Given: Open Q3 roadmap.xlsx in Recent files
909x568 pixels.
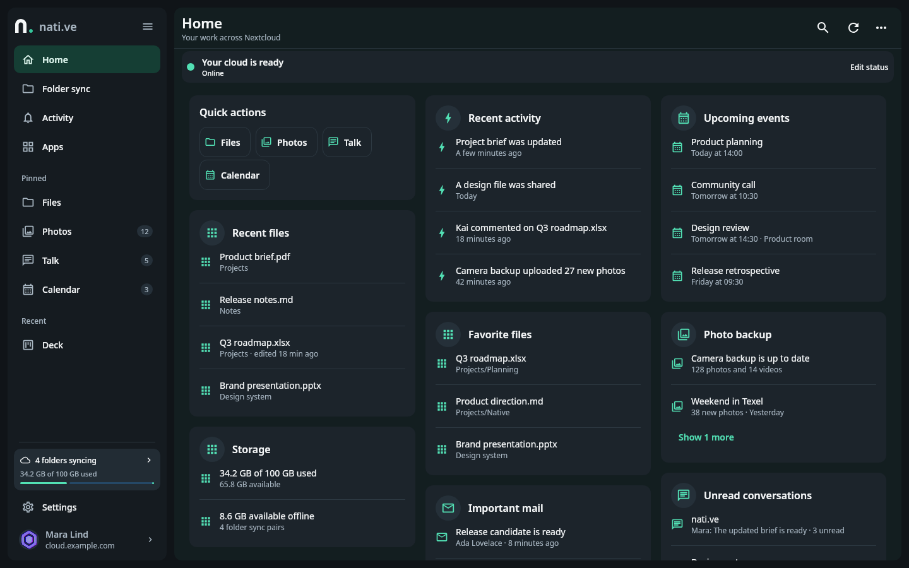Looking at the screenshot, I should coord(302,348).
